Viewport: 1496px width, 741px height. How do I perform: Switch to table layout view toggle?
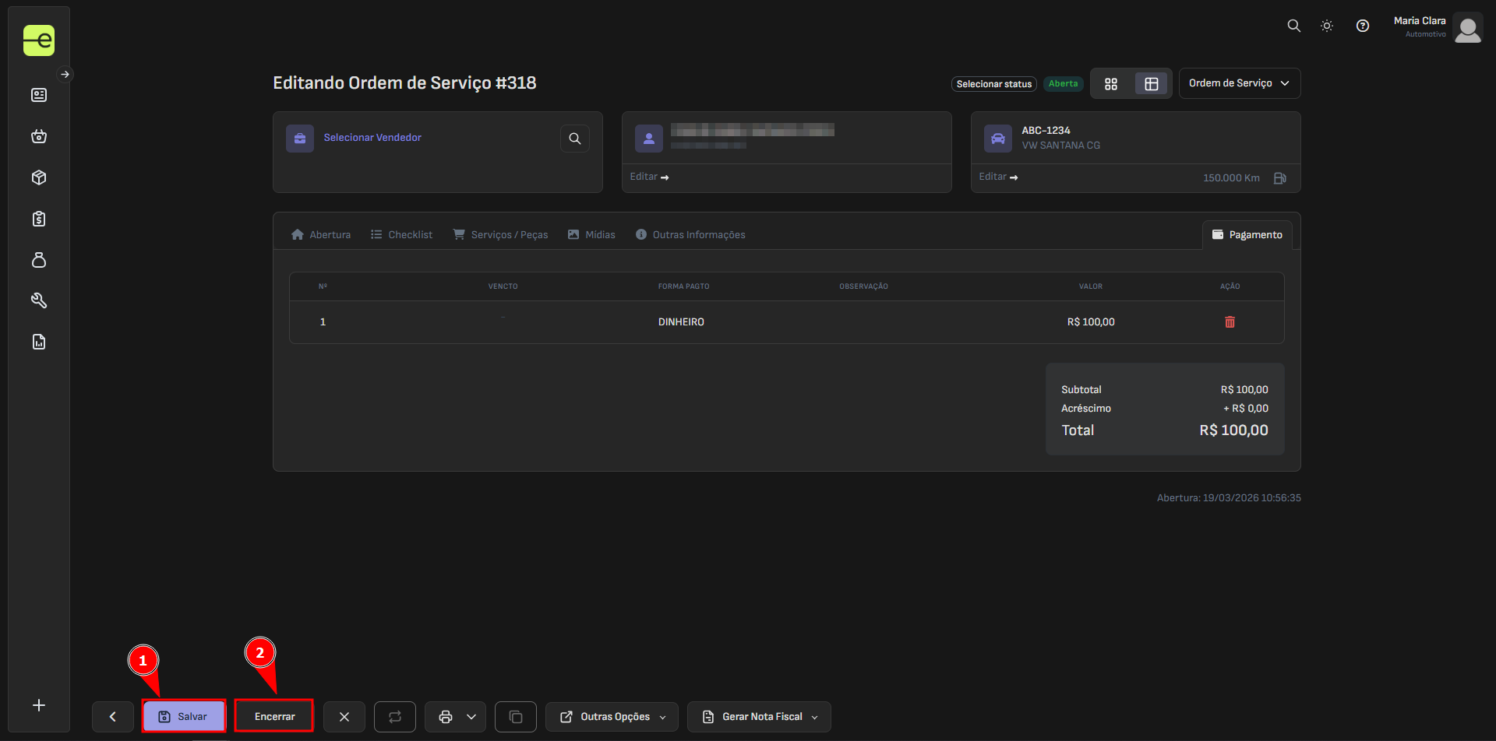click(x=1151, y=84)
